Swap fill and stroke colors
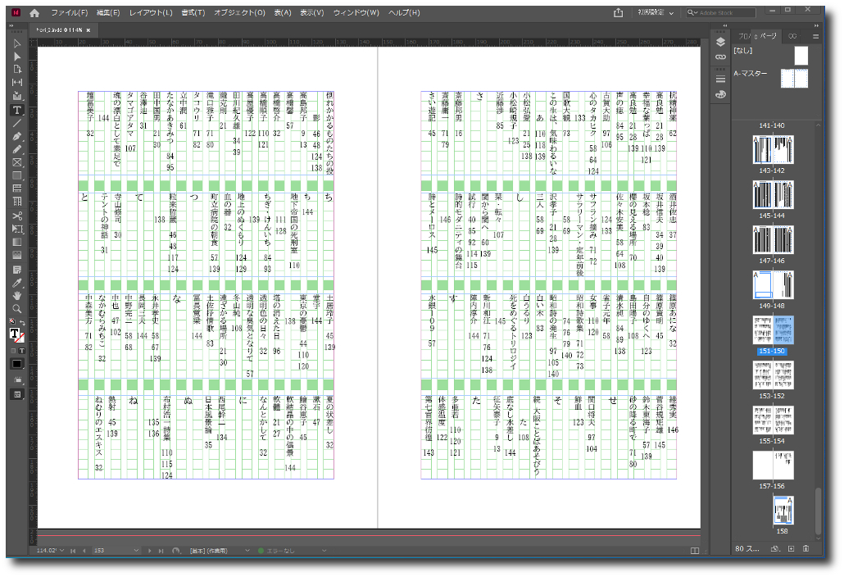844x577 pixels. pyautogui.click(x=22, y=321)
